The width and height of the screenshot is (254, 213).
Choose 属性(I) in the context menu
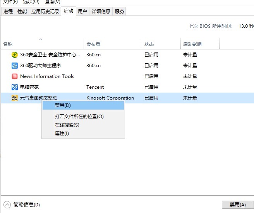point(83,134)
